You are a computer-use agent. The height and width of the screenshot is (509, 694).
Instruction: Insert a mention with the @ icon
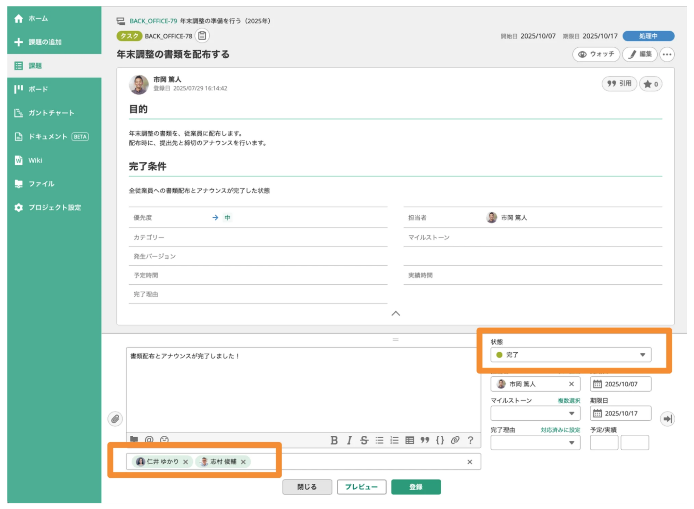(x=149, y=440)
